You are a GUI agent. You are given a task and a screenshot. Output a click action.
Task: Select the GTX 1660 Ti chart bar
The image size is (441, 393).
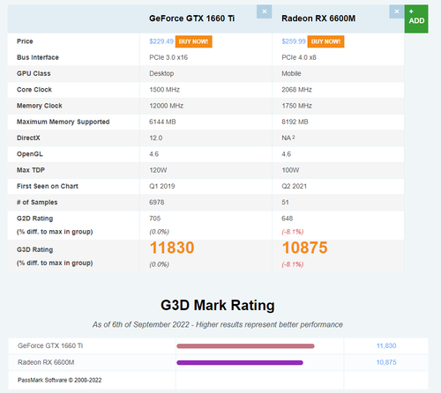click(x=245, y=346)
